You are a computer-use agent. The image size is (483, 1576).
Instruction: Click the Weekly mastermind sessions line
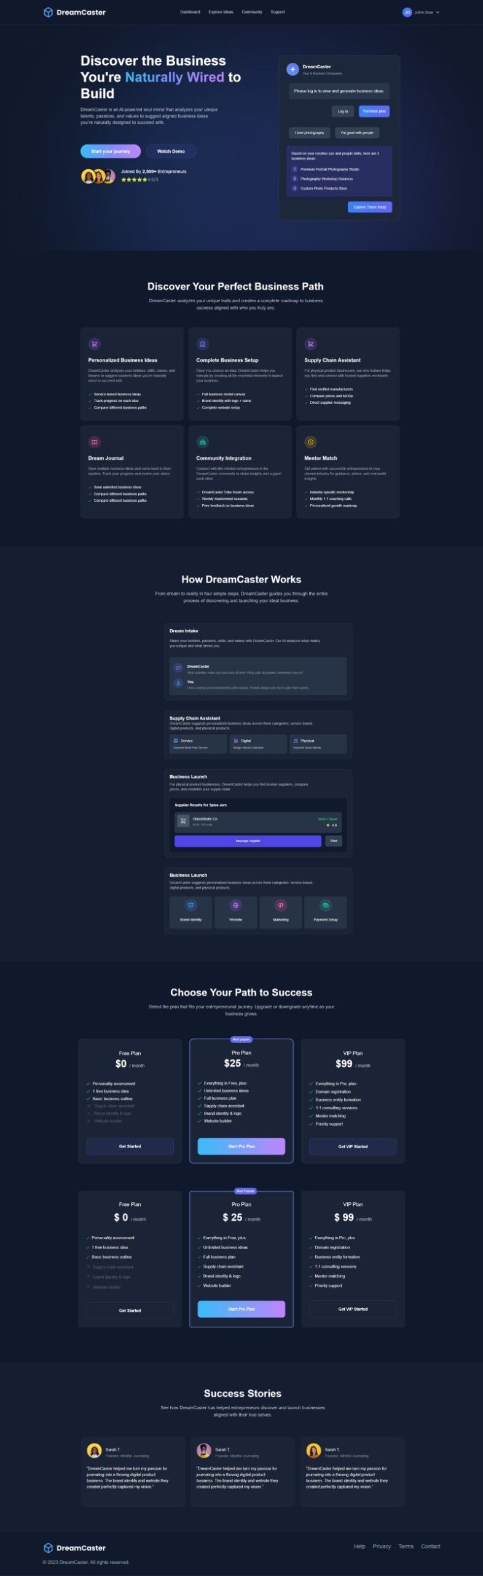click(224, 499)
